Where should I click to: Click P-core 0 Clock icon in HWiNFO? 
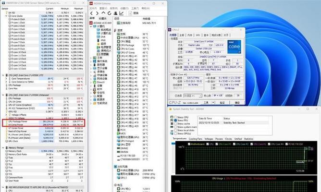tap(10, 19)
